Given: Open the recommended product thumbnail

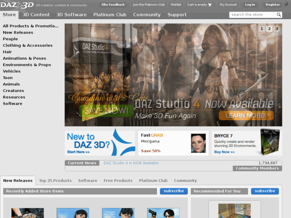Looking at the screenshot, I should (x=235, y=211).
